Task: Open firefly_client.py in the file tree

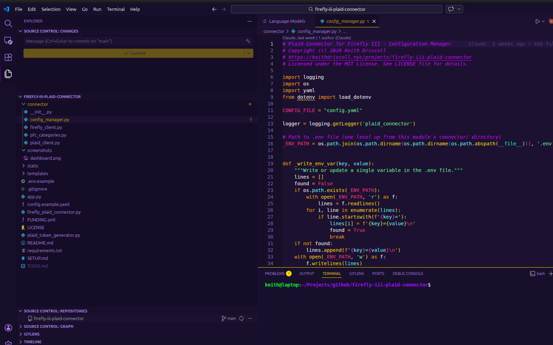Action: click(x=46, y=127)
